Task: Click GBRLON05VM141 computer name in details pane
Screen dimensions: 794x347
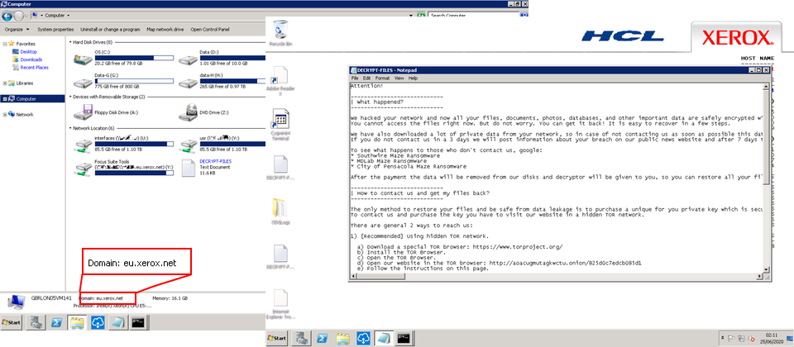Action: tap(51, 298)
